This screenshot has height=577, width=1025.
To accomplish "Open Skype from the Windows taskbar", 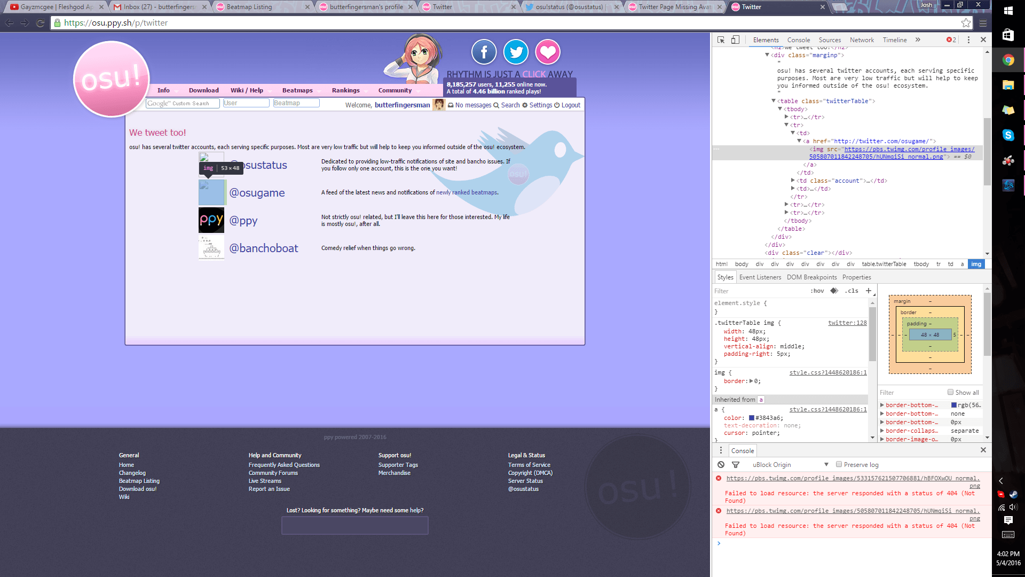I will 1008,135.
